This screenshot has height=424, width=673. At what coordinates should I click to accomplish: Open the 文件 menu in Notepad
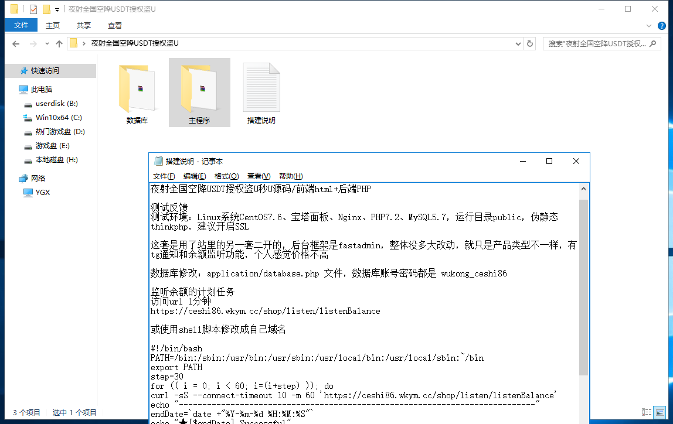click(x=163, y=176)
